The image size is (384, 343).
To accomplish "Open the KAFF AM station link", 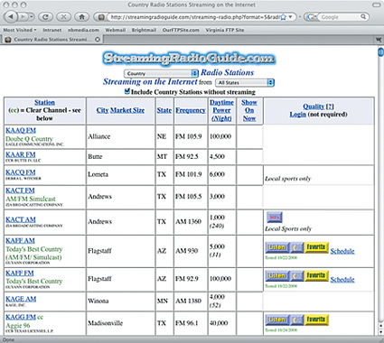I will 20,240.
